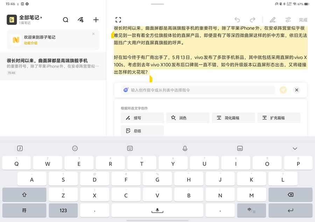Open search in notes list
The width and height of the screenshot is (315, 222).
pos(65,20)
